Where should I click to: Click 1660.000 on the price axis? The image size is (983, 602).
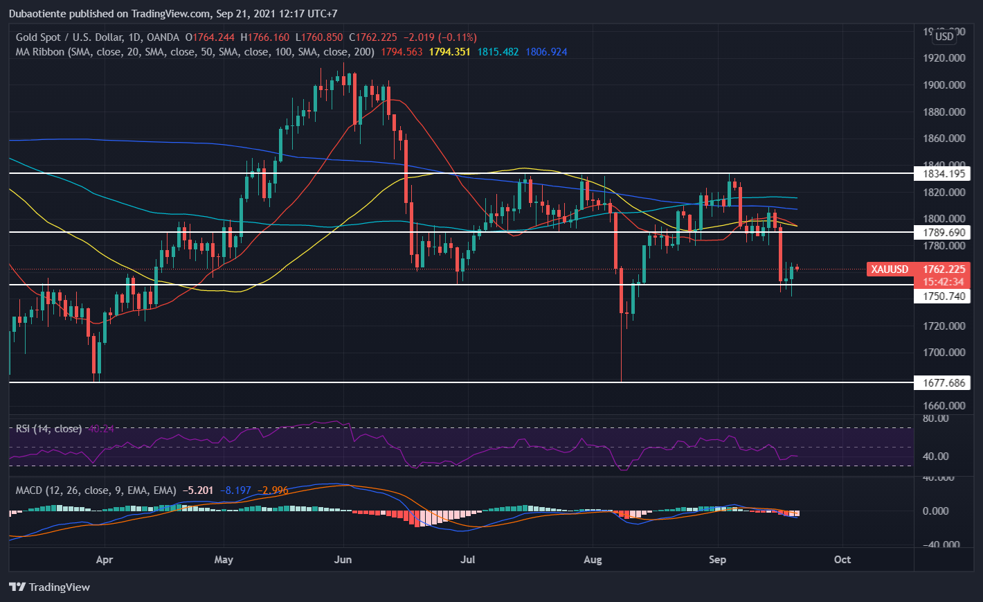944,406
